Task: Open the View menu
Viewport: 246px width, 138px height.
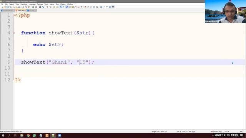Action: [x=17, y=4]
